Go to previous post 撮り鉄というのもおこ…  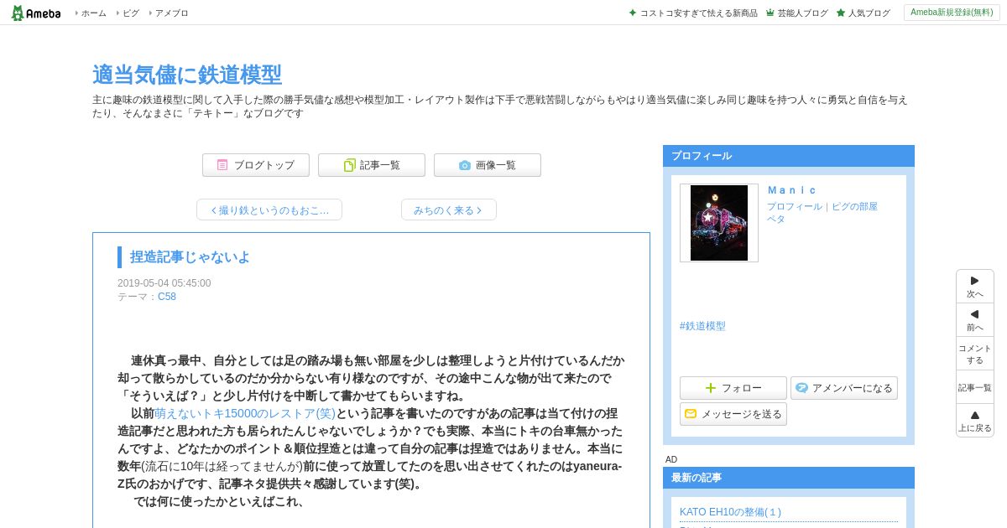pos(269,210)
